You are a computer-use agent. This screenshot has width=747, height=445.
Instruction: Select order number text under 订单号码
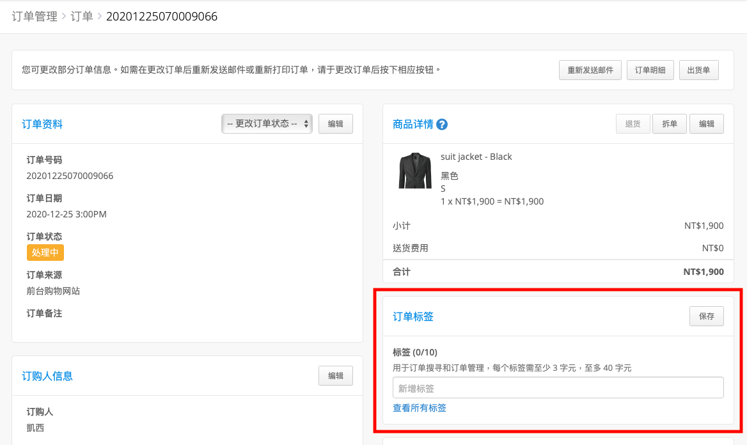point(70,176)
